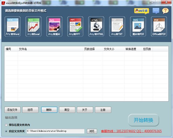Click the 注册 register button
This screenshot has width=173, height=138.
(103, 110)
